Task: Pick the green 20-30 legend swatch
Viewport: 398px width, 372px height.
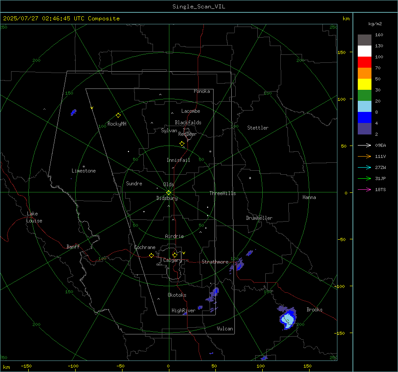Action: [x=364, y=96]
